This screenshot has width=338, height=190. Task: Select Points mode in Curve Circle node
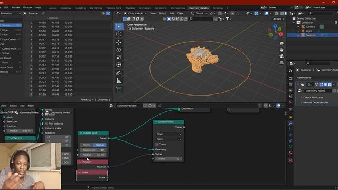[87, 145]
